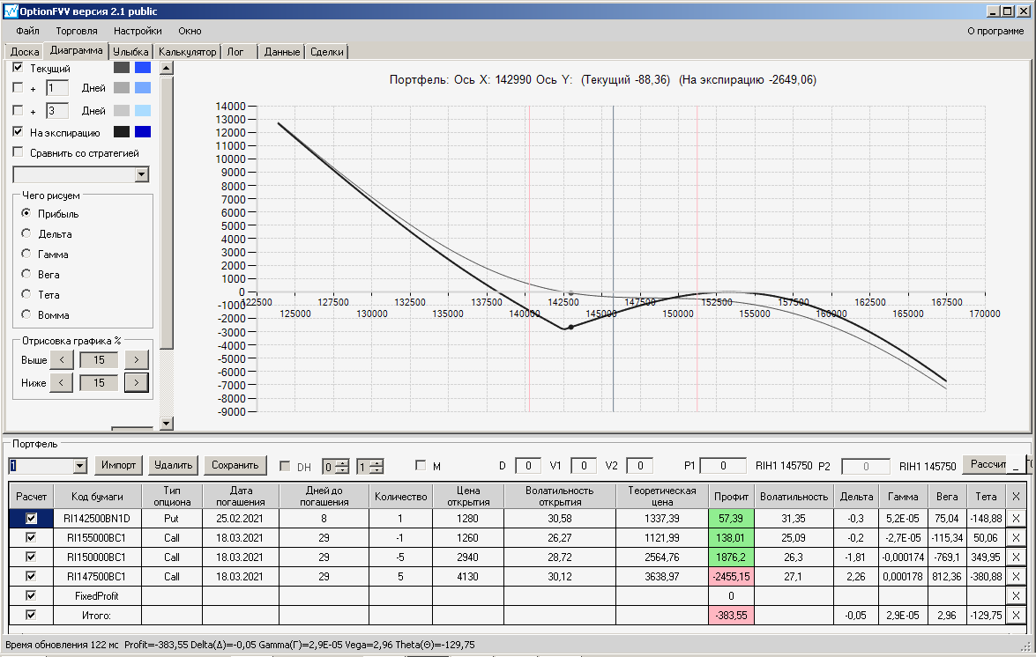Screen dimensions: 1036x657
Task: Open the Настройки menu
Action: tap(138, 31)
